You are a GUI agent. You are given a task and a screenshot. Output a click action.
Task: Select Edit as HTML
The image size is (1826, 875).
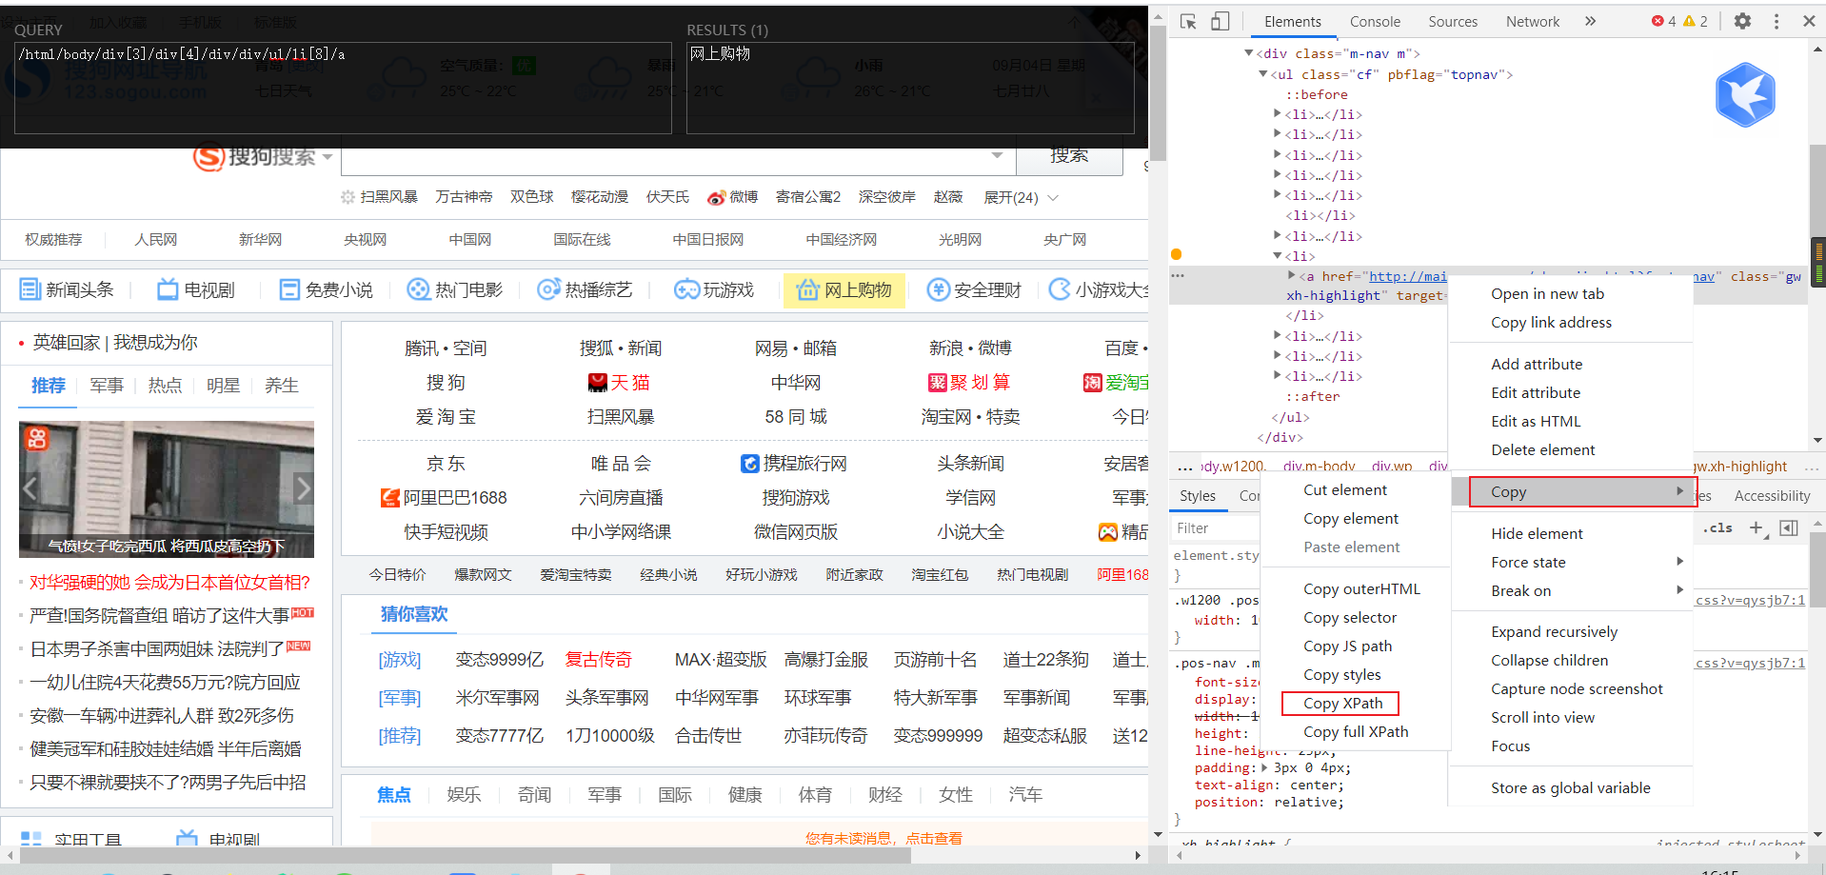pyautogui.click(x=1535, y=422)
